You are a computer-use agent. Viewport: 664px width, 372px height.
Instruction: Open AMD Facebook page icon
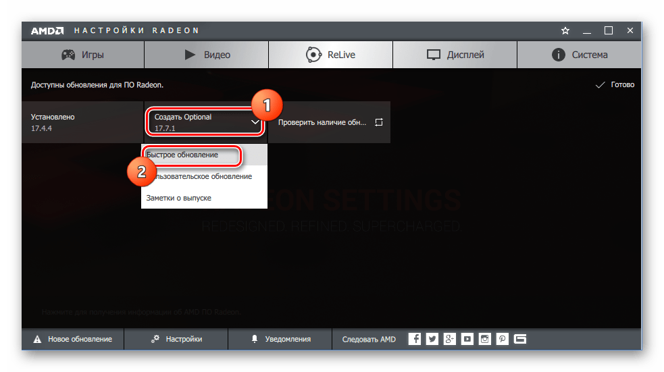point(415,339)
